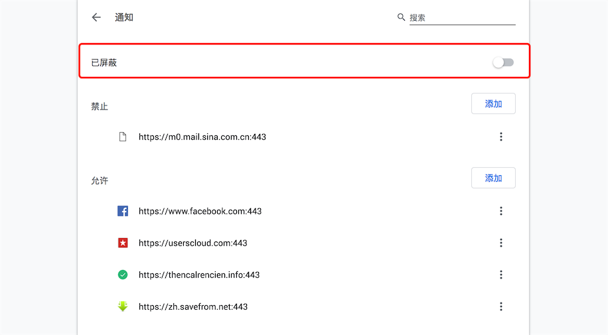This screenshot has height=335, width=608.
Task: Click the savefrom green arrow favicon
Action: (x=123, y=306)
